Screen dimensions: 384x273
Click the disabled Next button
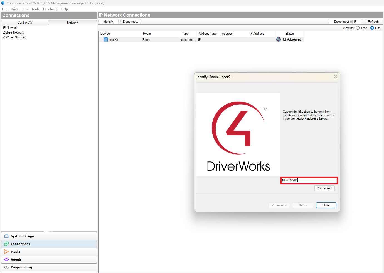303,205
